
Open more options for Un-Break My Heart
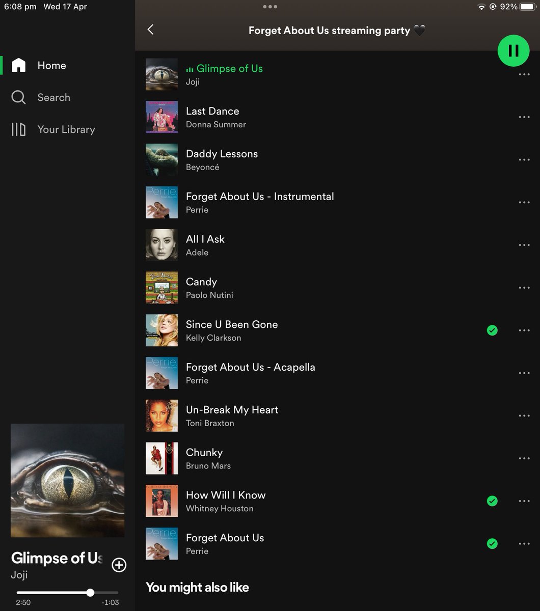[x=524, y=416]
